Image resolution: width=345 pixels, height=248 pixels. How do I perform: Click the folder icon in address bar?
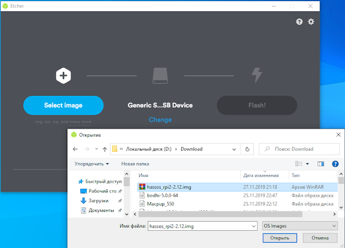pos(115,149)
